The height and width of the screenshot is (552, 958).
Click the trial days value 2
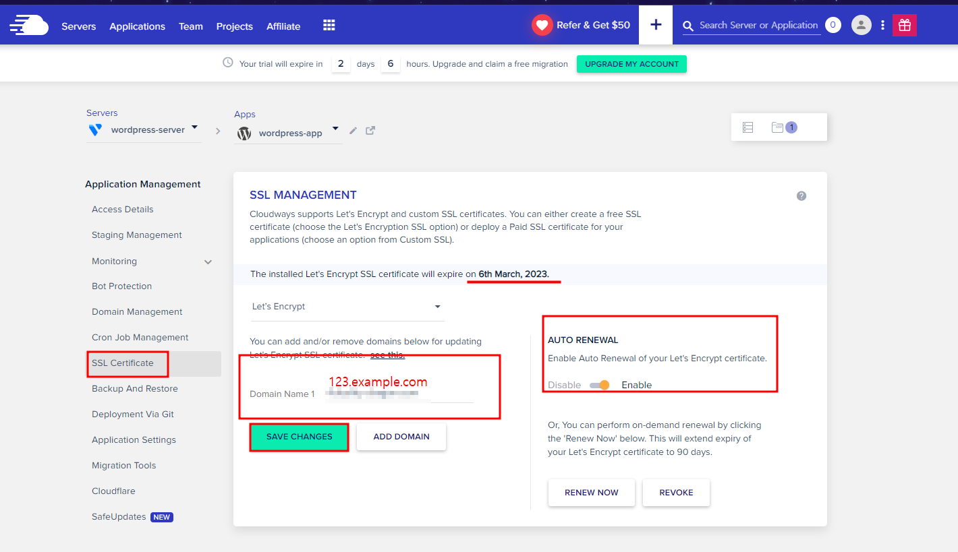coord(341,64)
